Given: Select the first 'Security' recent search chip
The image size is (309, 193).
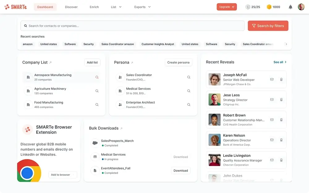Looking at the screenshot, I should click(88, 44).
